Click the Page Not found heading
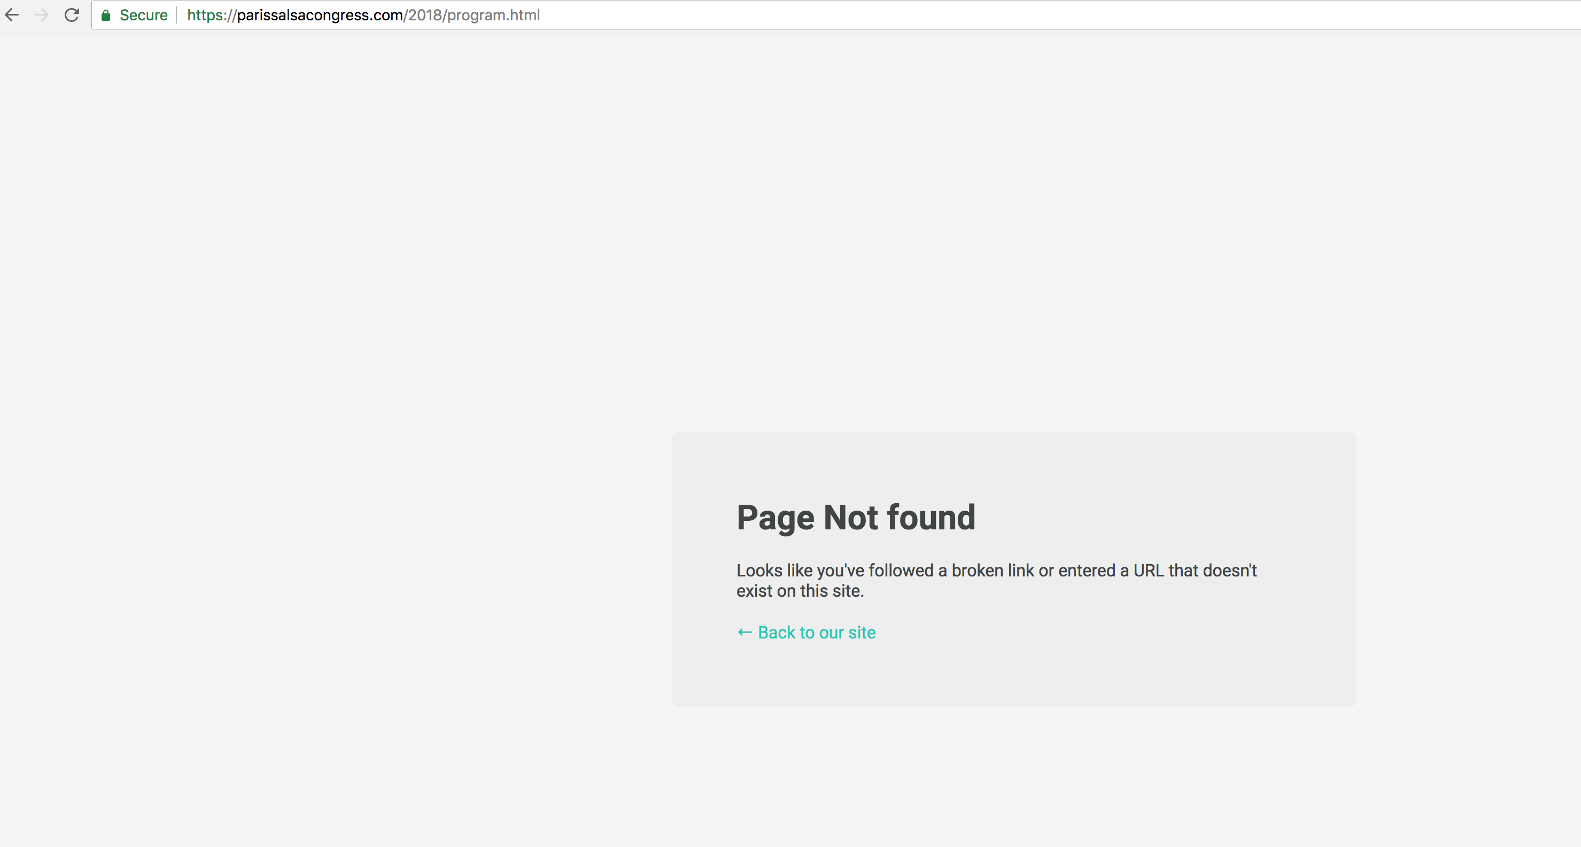The width and height of the screenshot is (1581, 847). 855,517
